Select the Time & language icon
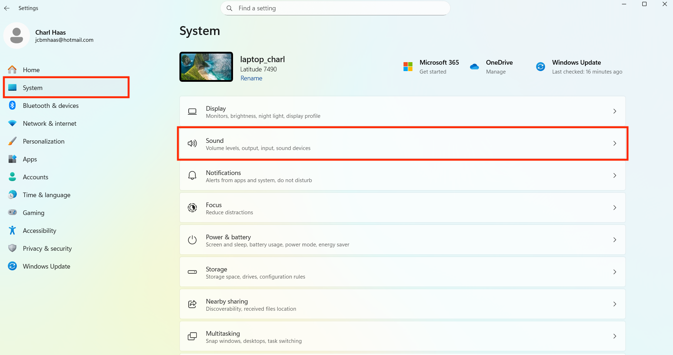 tap(12, 195)
